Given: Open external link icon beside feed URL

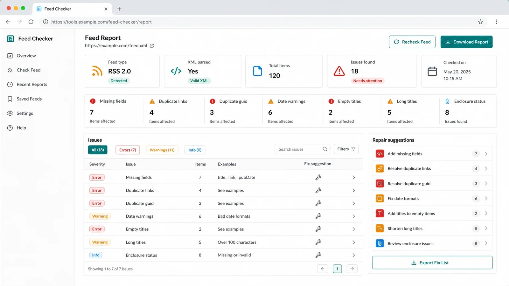Looking at the screenshot, I should point(152,46).
